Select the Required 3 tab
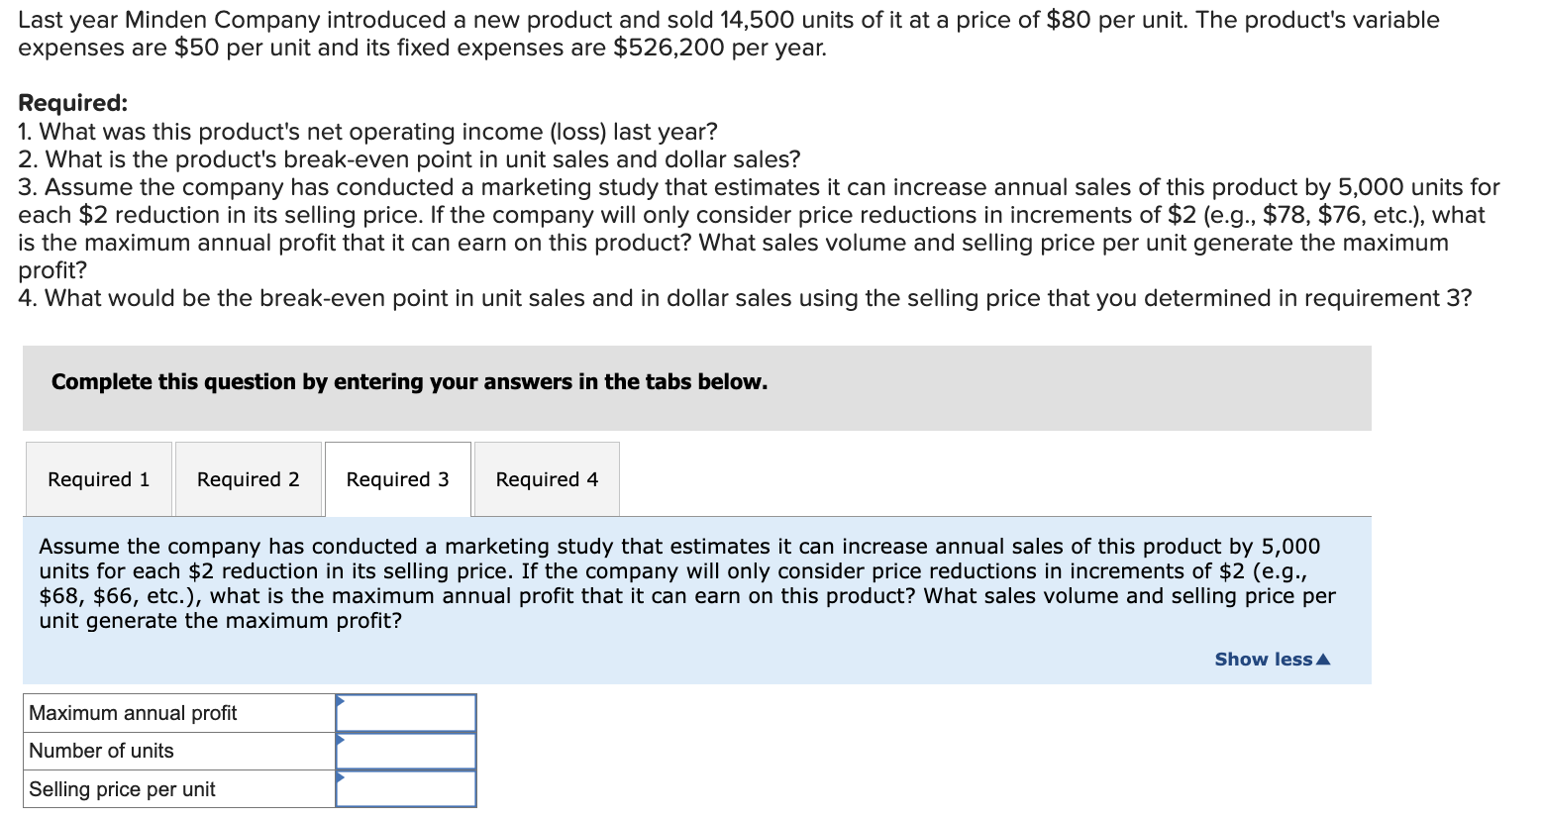The image size is (1543, 820). click(397, 479)
